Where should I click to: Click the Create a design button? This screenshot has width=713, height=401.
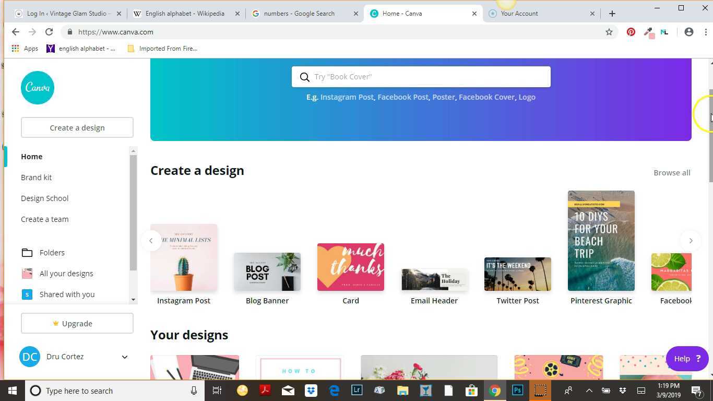coord(77,127)
